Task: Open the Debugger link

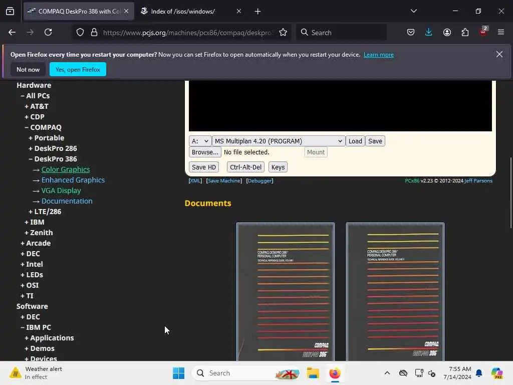Action: (x=260, y=180)
